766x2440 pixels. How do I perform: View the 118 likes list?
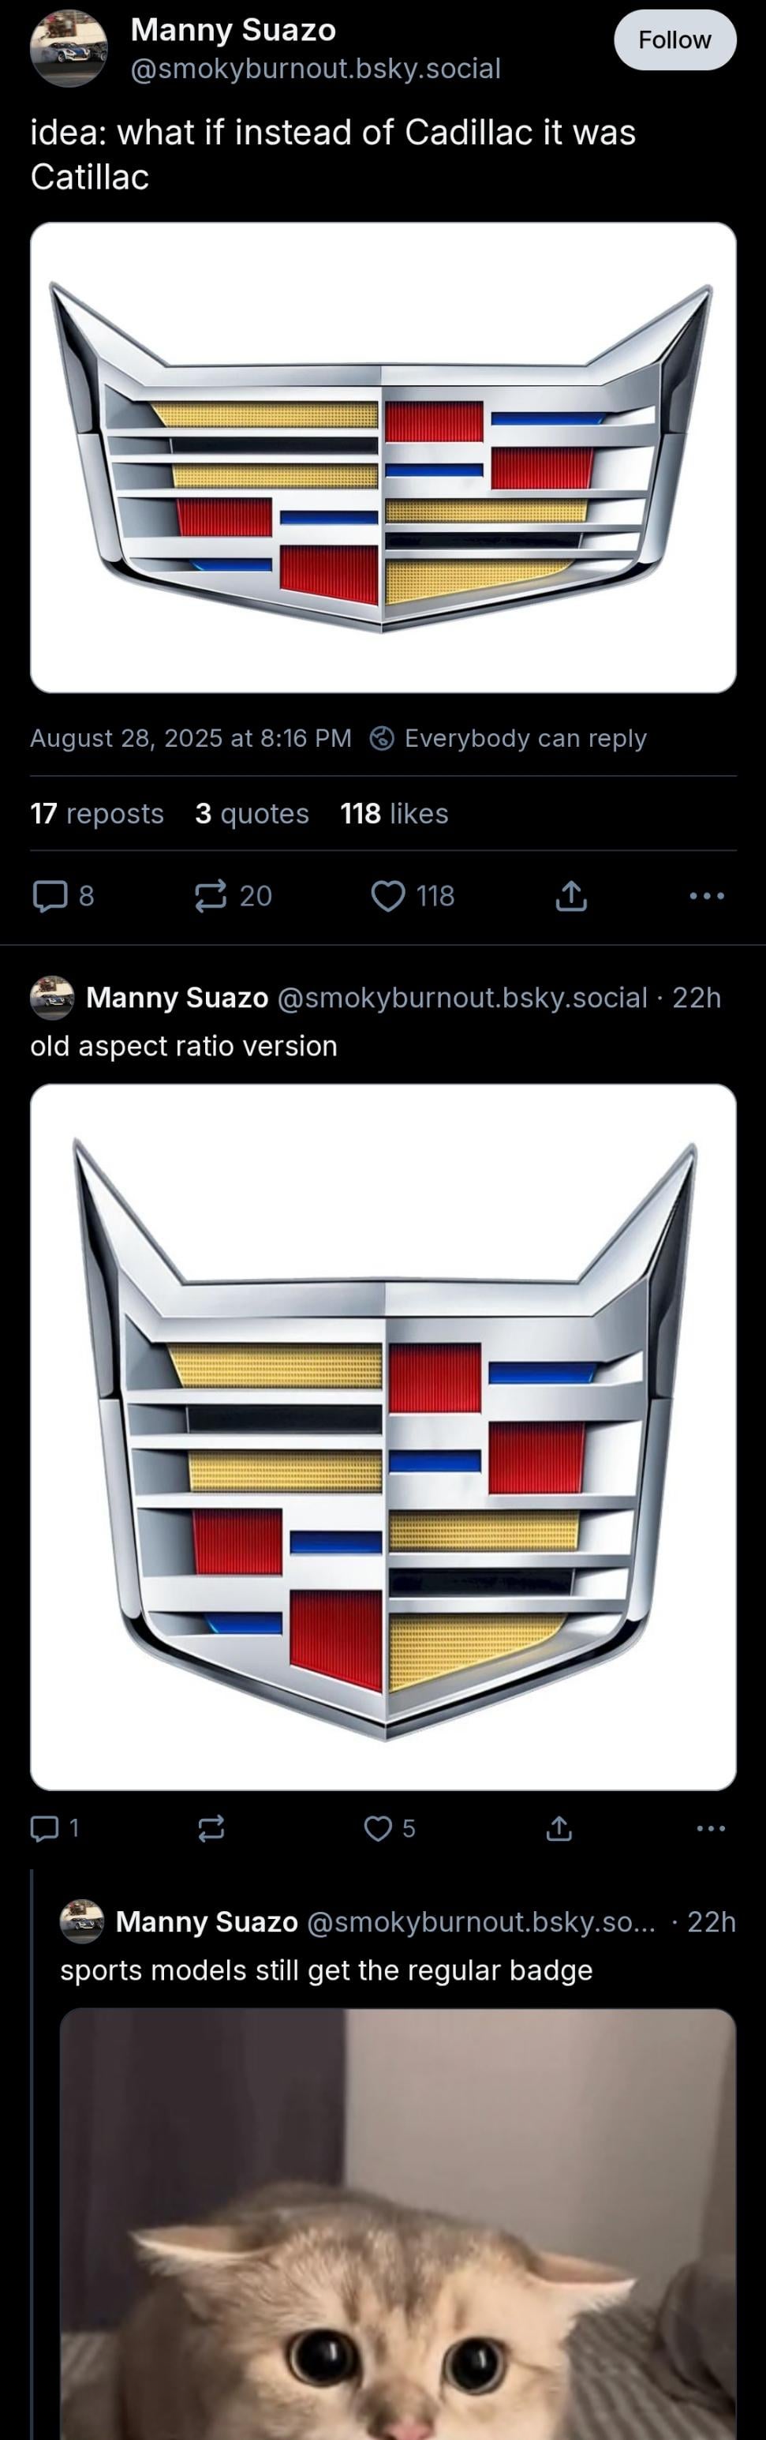tap(394, 814)
